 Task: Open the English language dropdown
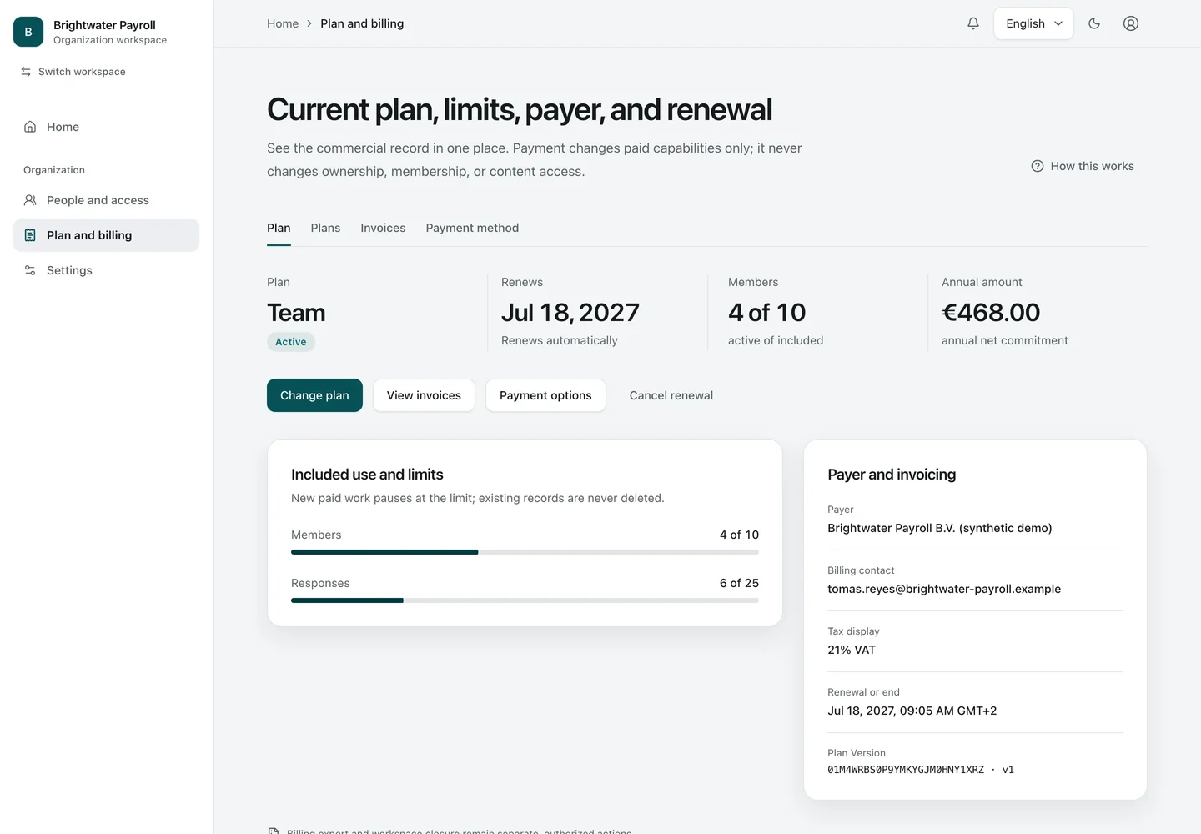tap(1033, 23)
